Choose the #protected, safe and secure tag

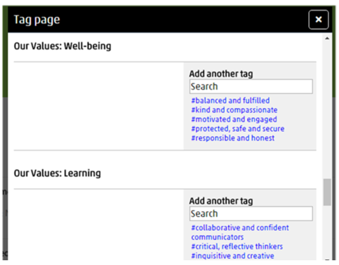point(238,129)
